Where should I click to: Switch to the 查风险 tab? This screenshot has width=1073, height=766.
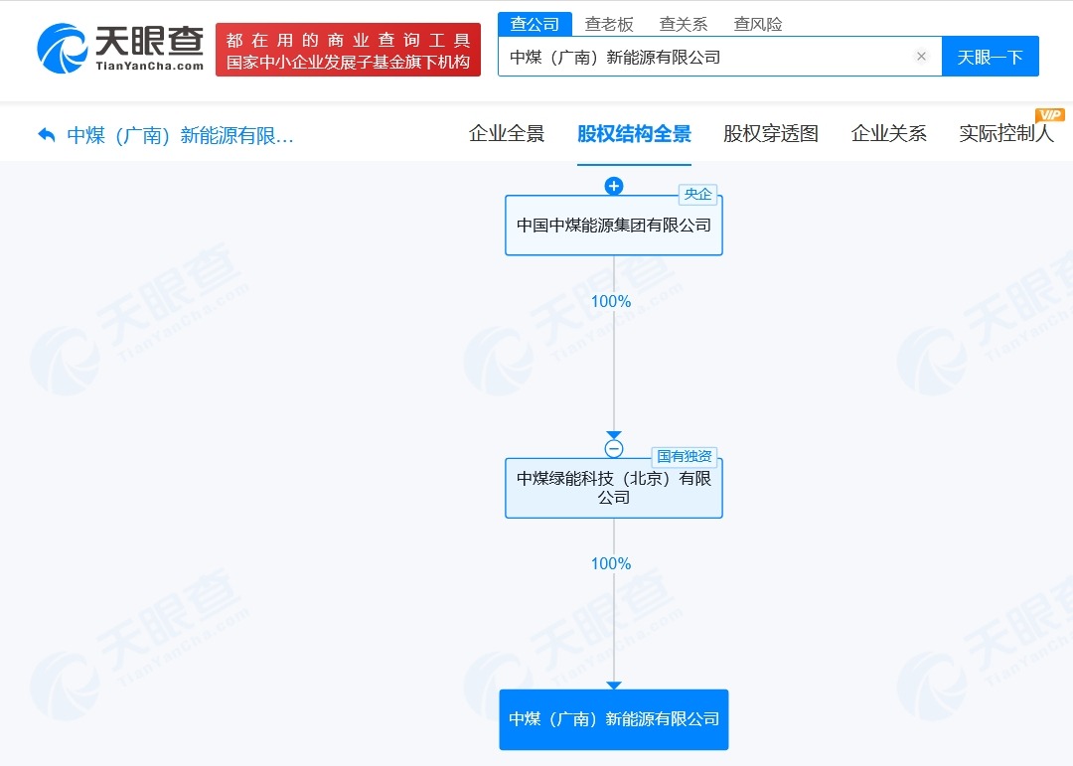click(x=758, y=24)
